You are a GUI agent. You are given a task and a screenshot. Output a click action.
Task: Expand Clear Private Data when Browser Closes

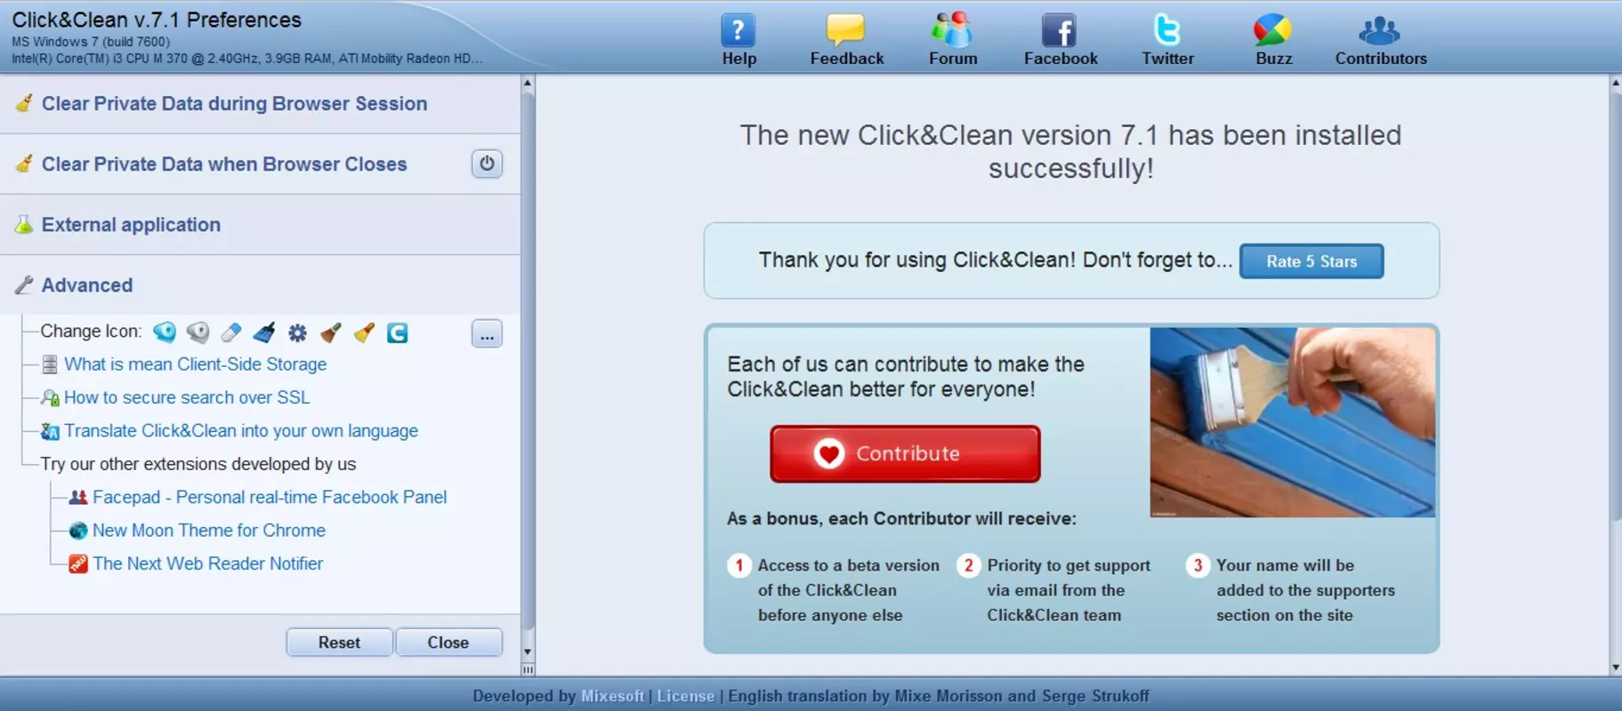pyautogui.click(x=260, y=164)
